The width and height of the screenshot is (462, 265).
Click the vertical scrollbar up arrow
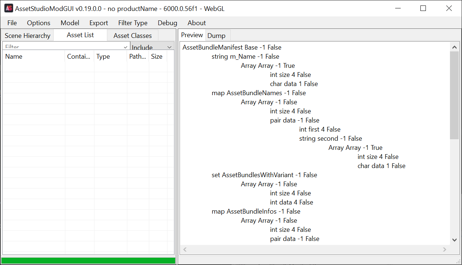pos(454,47)
